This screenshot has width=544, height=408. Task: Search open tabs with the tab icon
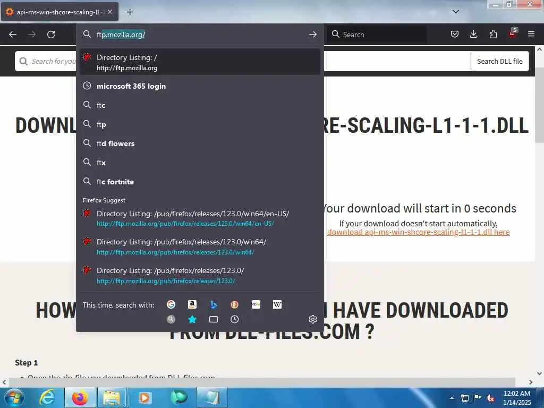(x=214, y=319)
